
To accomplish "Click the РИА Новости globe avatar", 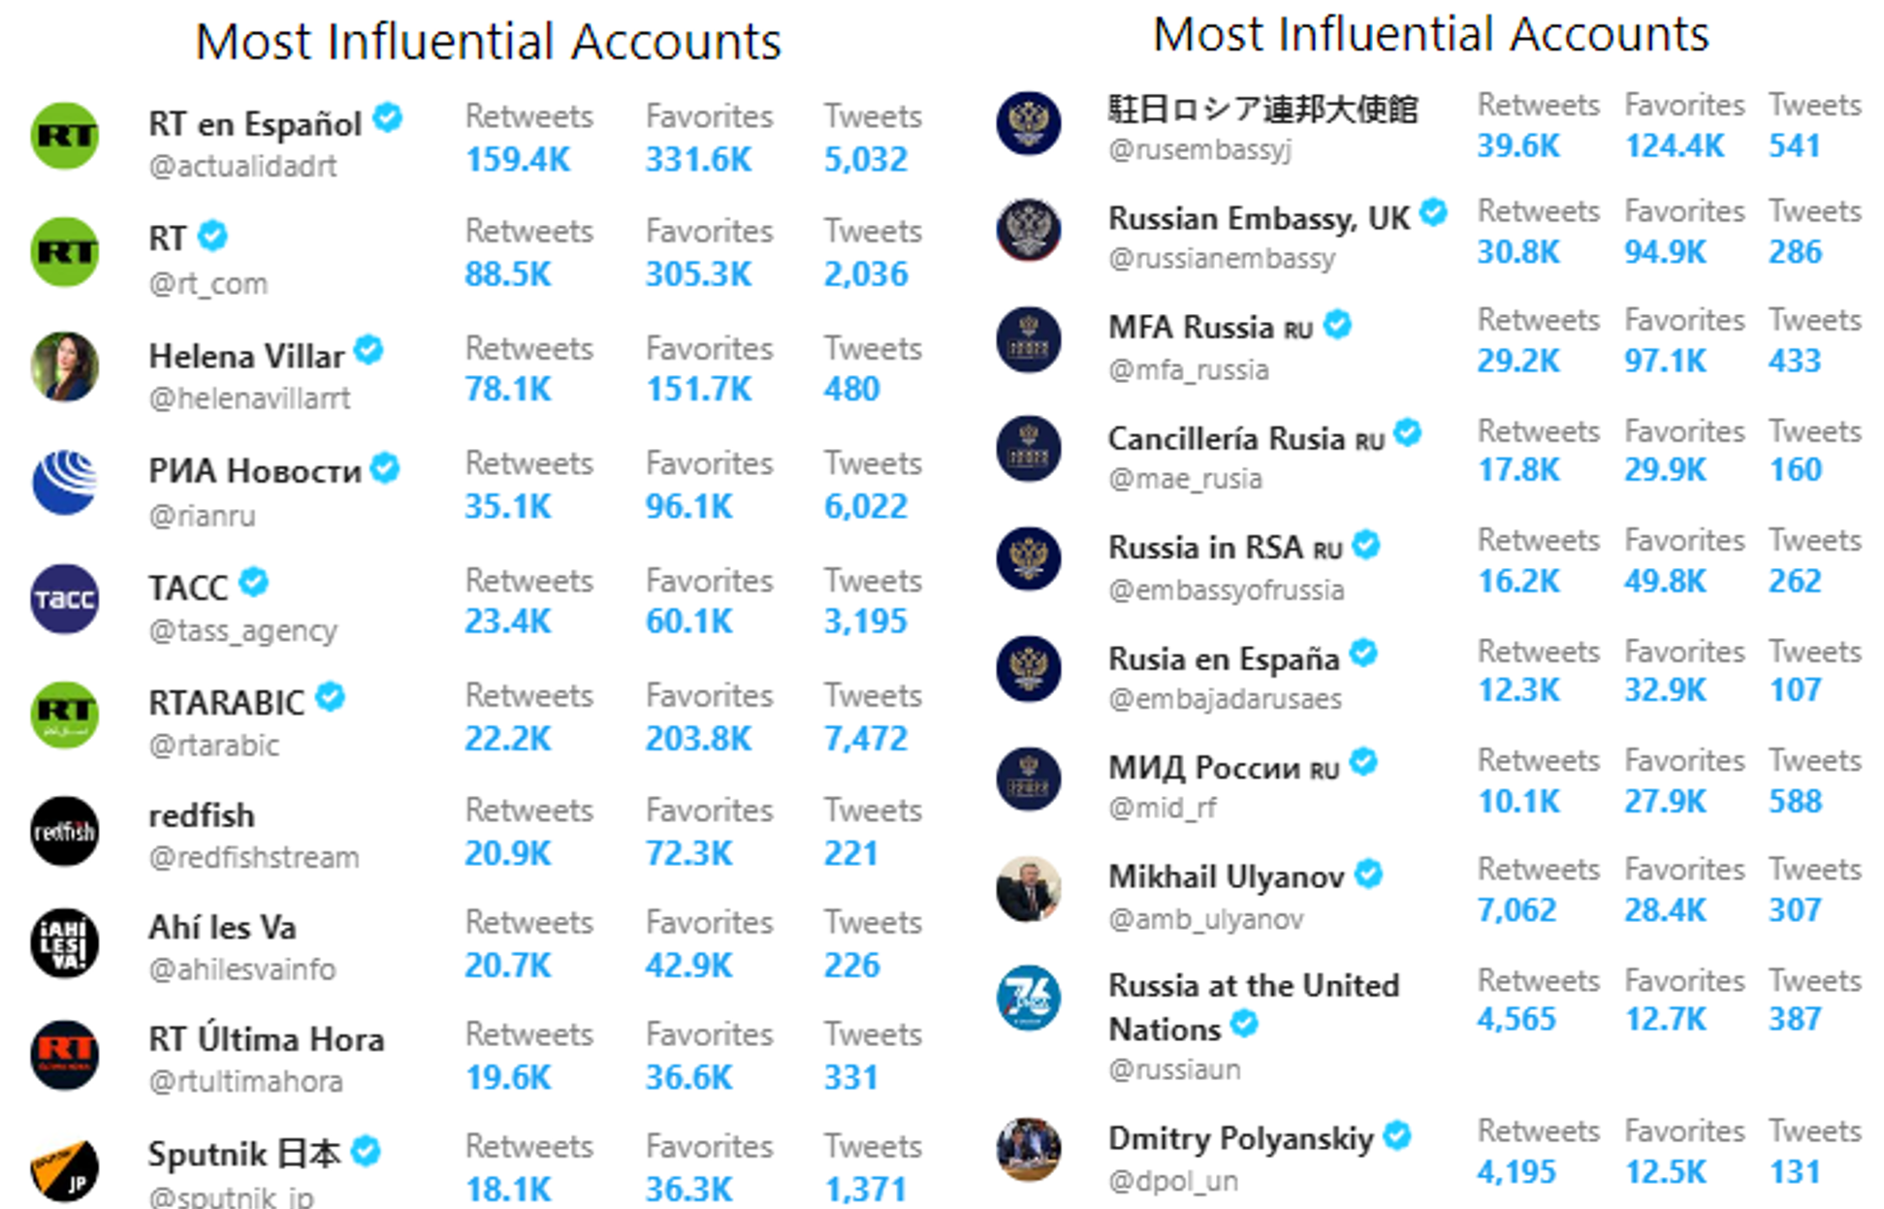I will (x=64, y=482).
